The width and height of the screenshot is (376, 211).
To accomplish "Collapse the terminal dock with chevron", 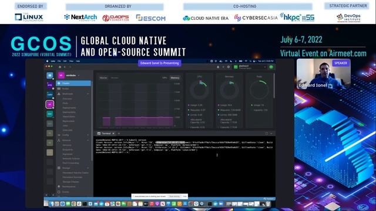I will tap(271, 134).
